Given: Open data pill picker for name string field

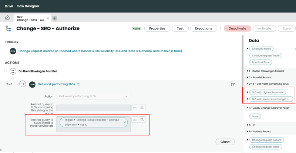Looking at the screenshot, I should click(x=142, y=108).
